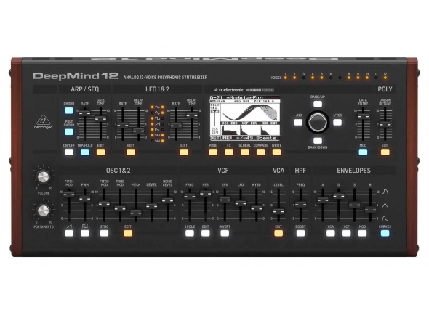Click the -/NO button
Viewport: 429px width, 315px height.
click(x=298, y=122)
